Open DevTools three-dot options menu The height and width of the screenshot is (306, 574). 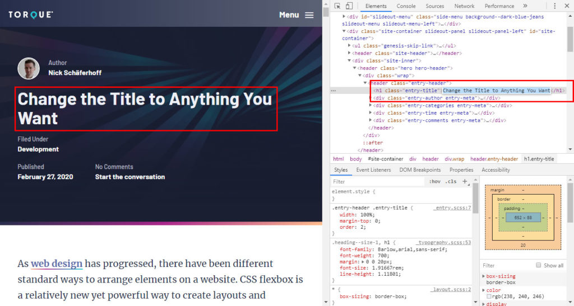tap(554, 6)
